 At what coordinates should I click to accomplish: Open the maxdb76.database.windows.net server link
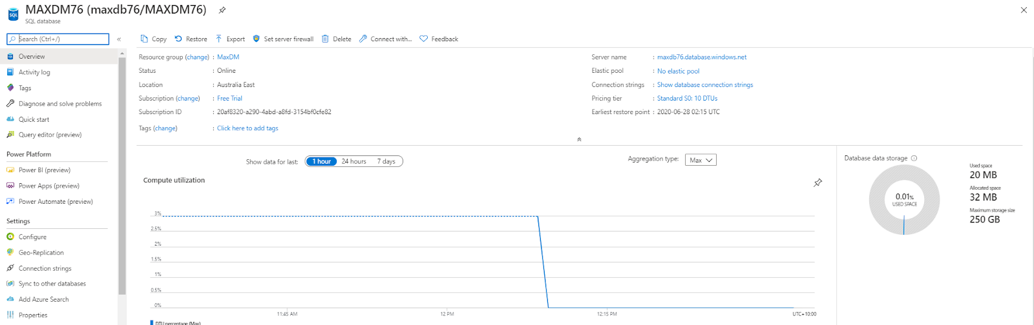[x=702, y=57]
